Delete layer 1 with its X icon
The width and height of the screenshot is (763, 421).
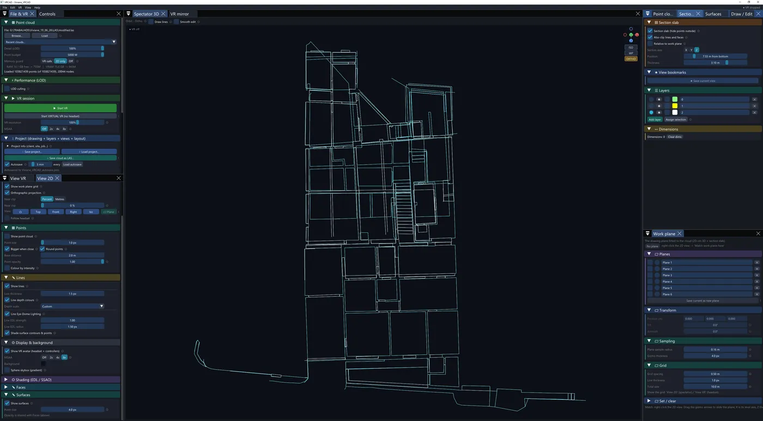click(755, 106)
